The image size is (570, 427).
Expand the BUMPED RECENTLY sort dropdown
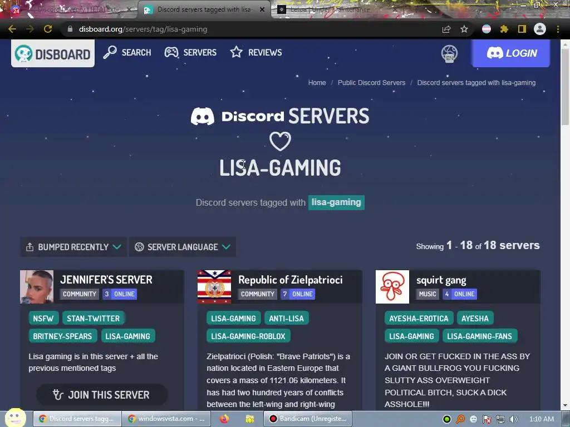(73, 247)
